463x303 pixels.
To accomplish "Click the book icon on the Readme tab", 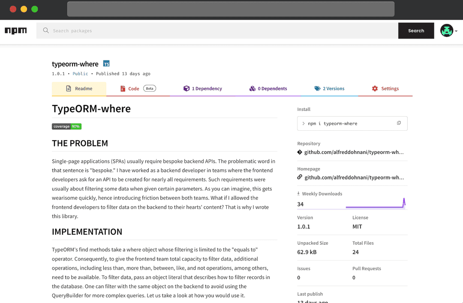I will [x=68, y=88].
